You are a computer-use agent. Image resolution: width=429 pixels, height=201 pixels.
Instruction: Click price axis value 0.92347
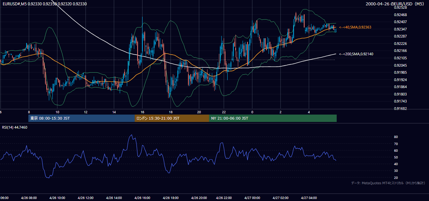[401, 29]
